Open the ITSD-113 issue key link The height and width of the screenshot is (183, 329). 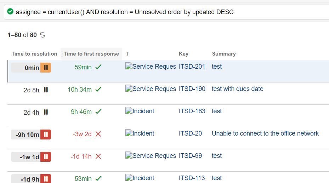click(192, 178)
